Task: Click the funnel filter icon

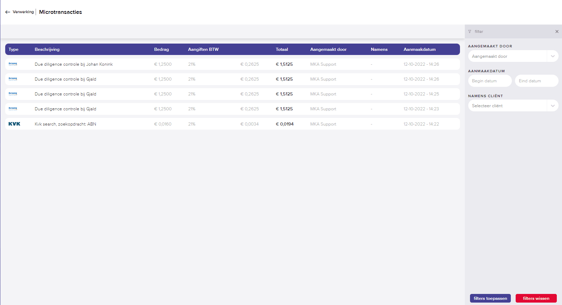Action: [470, 31]
